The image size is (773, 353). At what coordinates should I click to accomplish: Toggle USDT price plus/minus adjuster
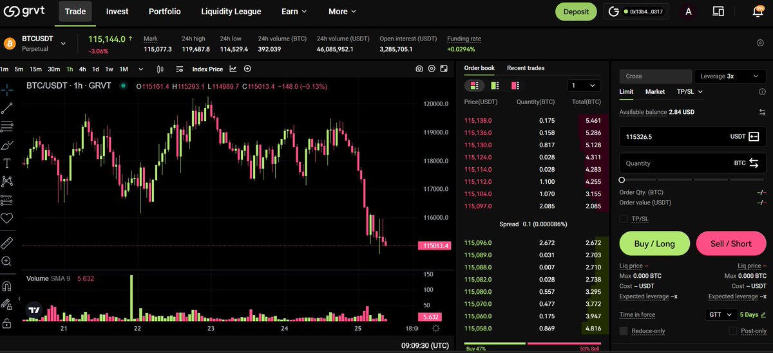point(754,136)
